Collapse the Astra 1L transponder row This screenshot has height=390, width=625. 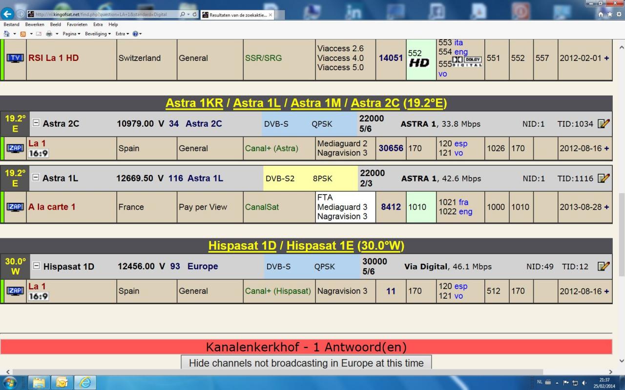coord(36,177)
